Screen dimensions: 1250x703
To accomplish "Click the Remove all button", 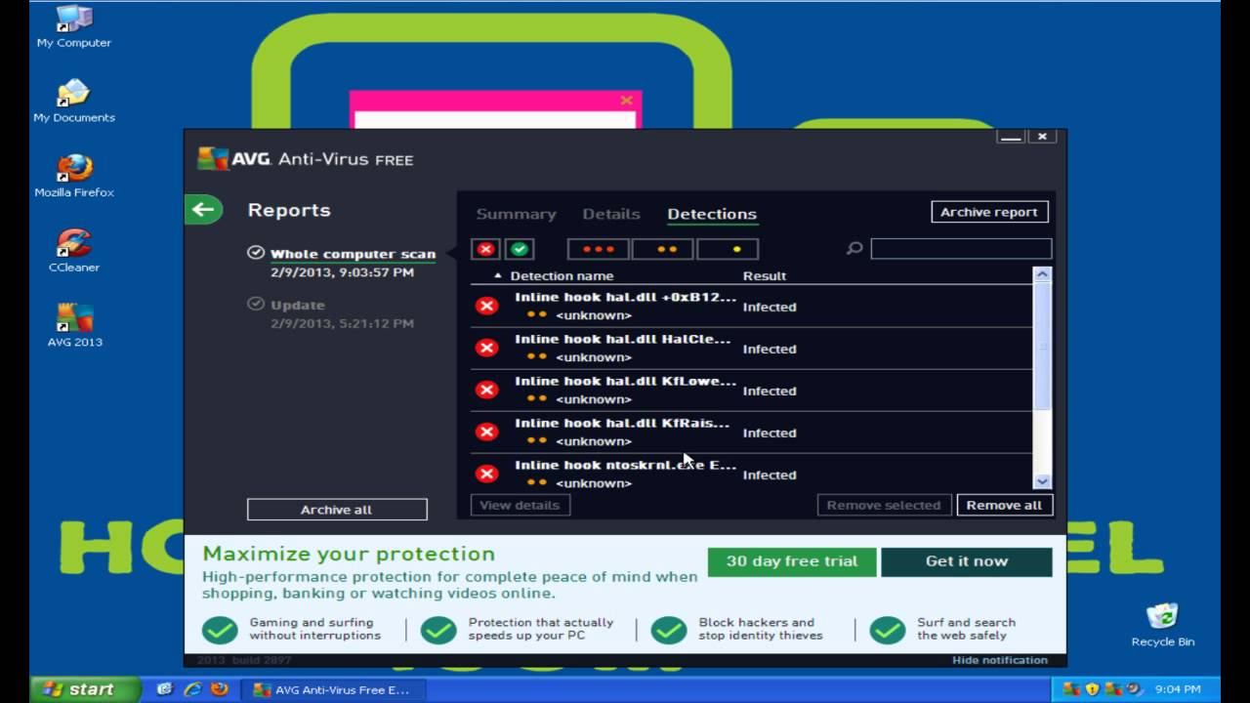I will pyautogui.click(x=1004, y=505).
